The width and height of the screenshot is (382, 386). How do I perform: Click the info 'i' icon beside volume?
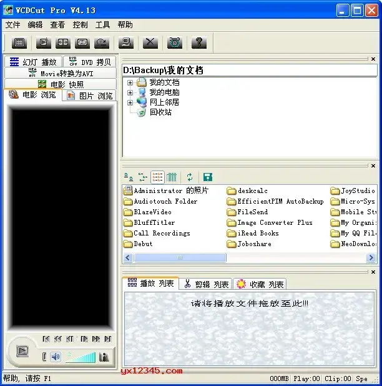tap(104, 357)
